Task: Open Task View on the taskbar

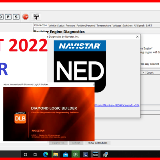Action: click(x=35, y=154)
